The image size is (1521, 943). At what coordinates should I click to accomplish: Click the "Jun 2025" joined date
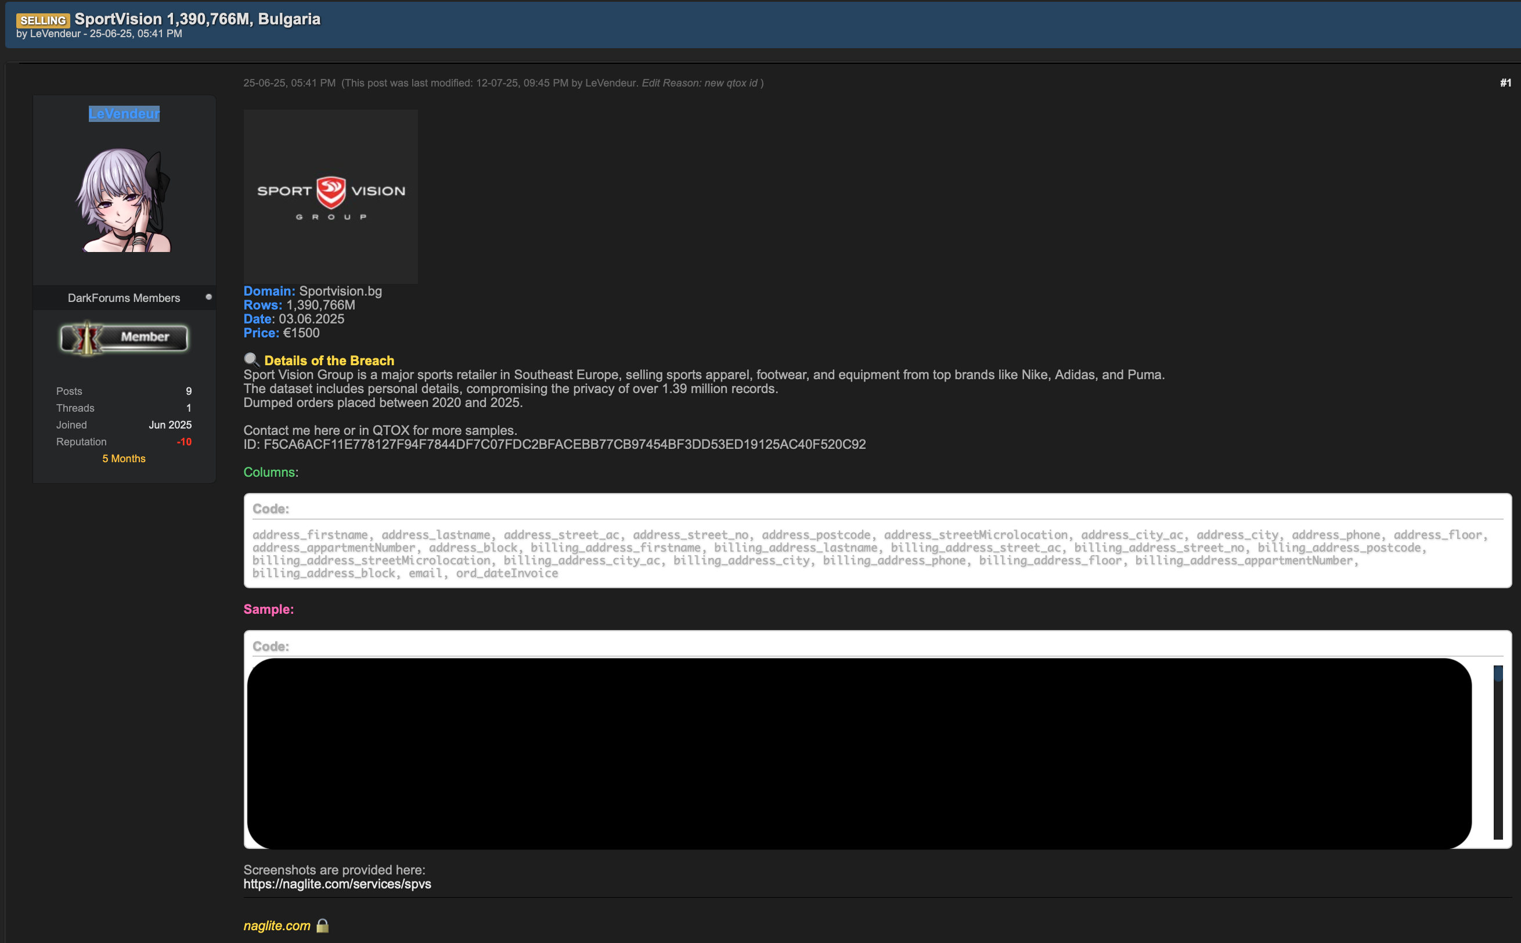point(170,424)
